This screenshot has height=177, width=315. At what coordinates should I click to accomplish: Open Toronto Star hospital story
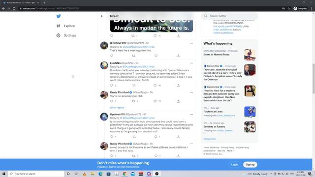[x=229, y=73]
